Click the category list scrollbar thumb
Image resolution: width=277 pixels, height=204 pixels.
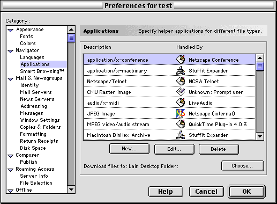[71, 38]
